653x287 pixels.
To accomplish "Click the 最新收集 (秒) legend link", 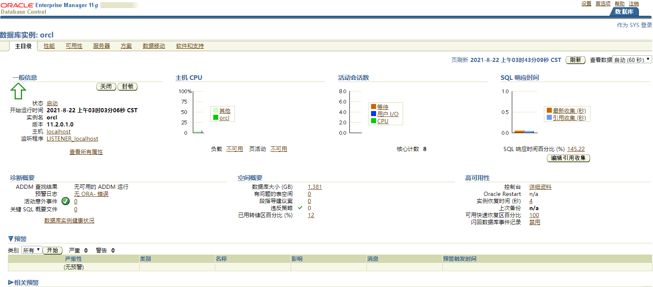I will (x=570, y=111).
